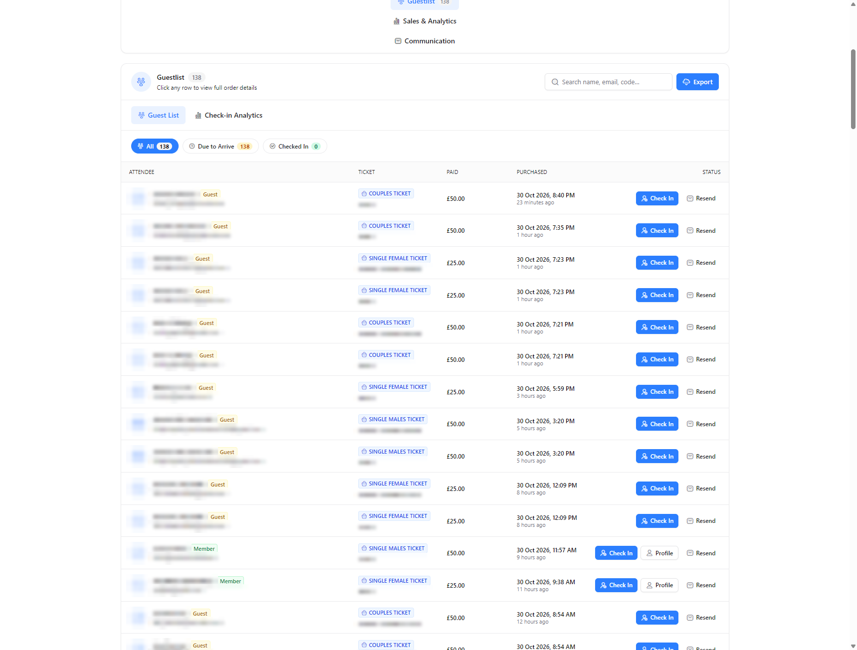Open Profile of the 9:38 AM member

[659, 585]
